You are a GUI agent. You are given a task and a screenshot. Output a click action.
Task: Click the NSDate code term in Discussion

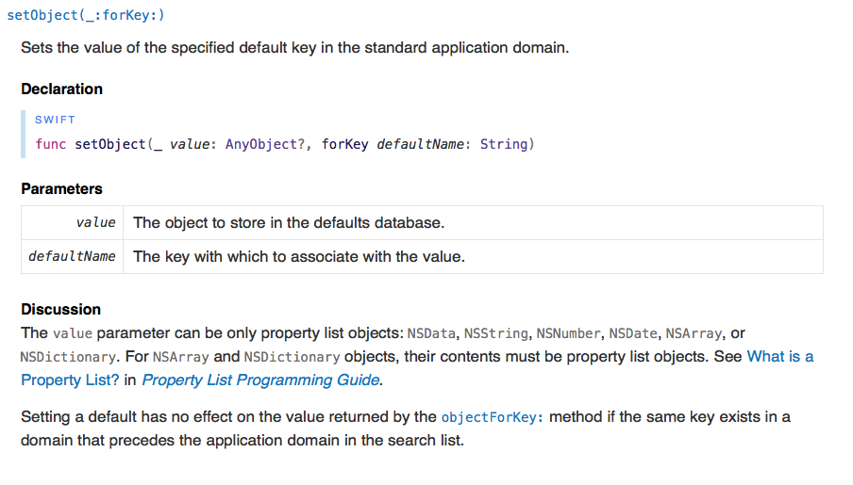633,333
